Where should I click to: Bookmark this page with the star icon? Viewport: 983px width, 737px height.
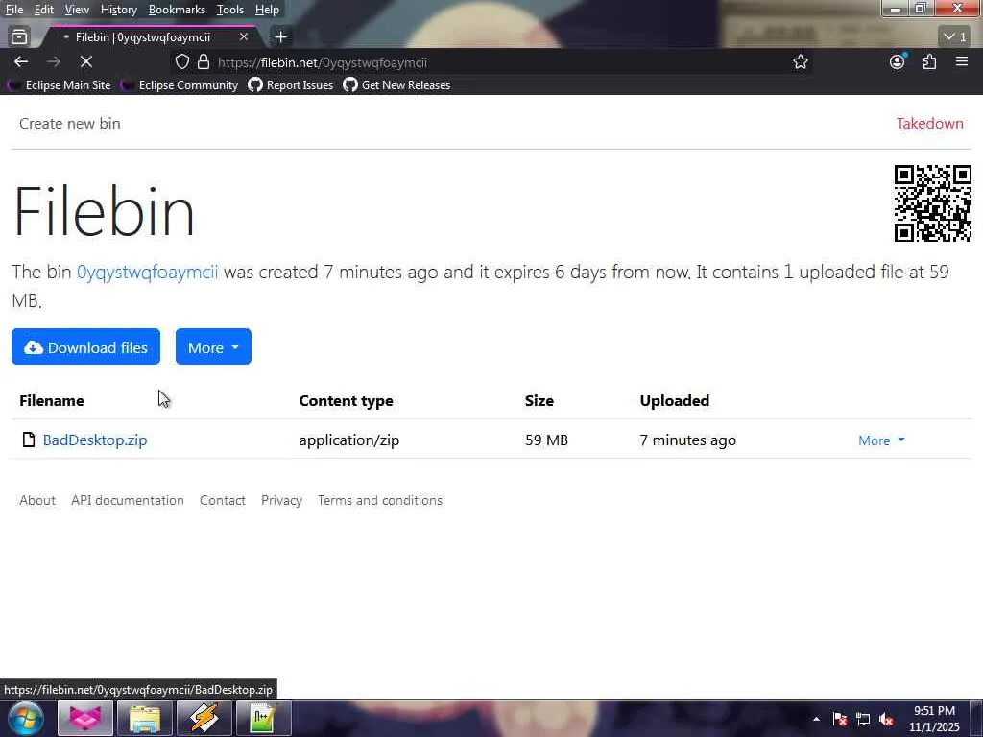click(x=800, y=62)
